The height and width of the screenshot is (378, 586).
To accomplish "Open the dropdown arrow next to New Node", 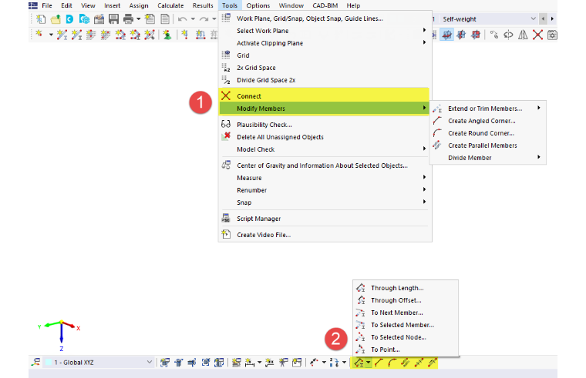I will pos(51,35).
